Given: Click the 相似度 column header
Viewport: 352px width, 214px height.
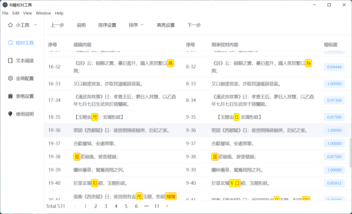Looking at the screenshot, I should tap(331, 45).
